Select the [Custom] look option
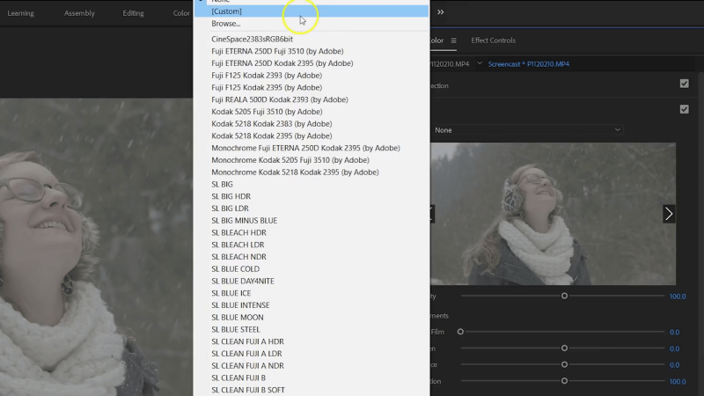Image resolution: width=704 pixels, height=396 pixels. click(x=312, y=11)
